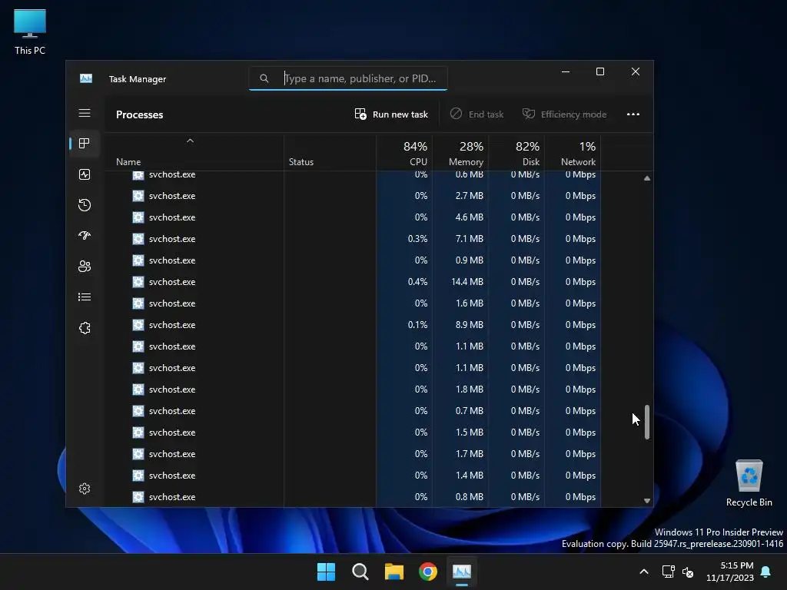This screenshot has width=787, height=590.
Task: Click the gear icon of the 8.9 MB svchost row
Action: tap(138, 325)
